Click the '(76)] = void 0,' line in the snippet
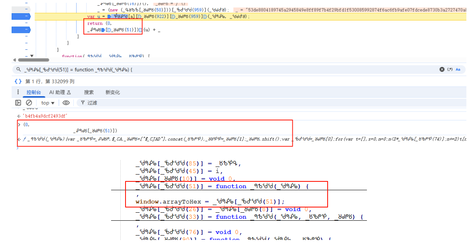Image resolution: width=474 pixels, height=244 pixels. click(189, 232)
